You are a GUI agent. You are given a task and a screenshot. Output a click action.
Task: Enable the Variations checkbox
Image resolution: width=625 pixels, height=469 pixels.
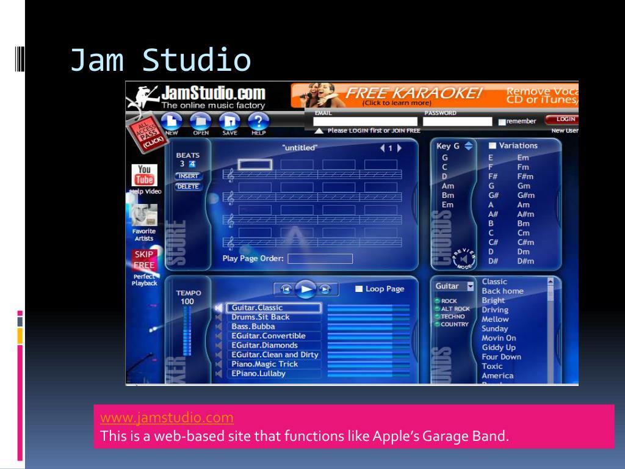coord(493,145)
